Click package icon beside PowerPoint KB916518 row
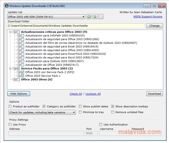This screenshot has width=169, height=143. click(x=19, y=54)
